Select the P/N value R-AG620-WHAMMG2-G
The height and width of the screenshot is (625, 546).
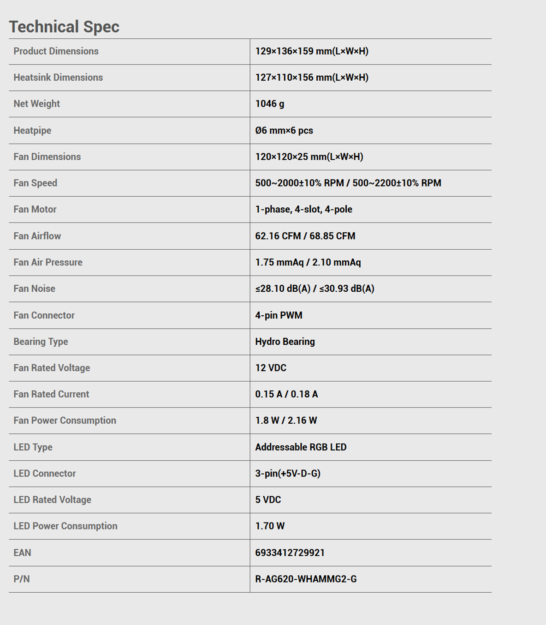[x=306, y=579]
